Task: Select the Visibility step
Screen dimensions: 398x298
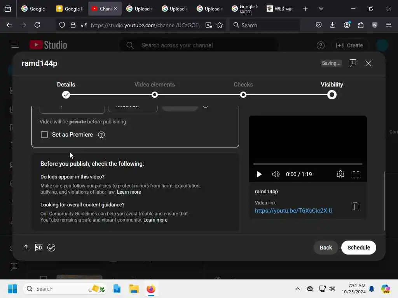Action: 332,90
